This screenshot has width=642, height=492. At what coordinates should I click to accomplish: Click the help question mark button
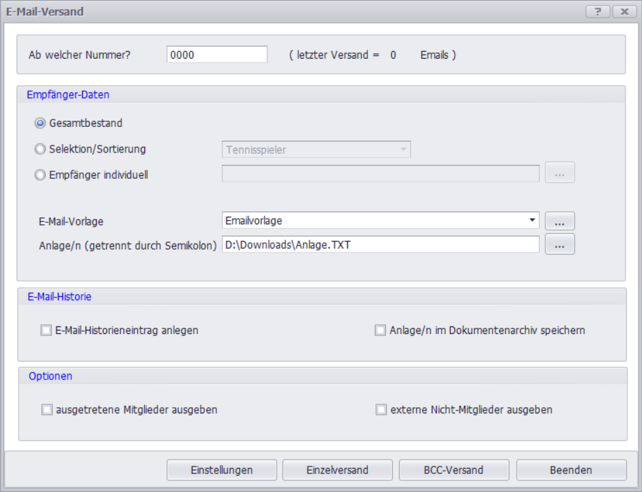tap(598, 12)
